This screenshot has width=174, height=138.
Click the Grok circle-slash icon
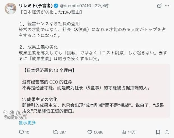(x=159, y=6)
